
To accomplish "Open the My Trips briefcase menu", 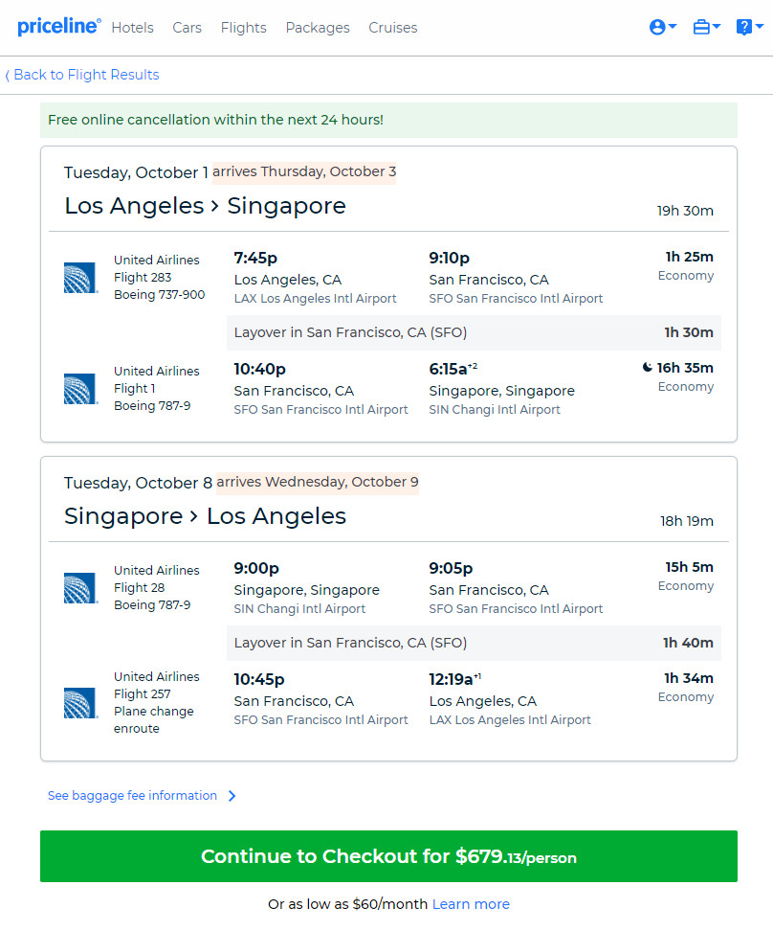I will coord(707,27).
